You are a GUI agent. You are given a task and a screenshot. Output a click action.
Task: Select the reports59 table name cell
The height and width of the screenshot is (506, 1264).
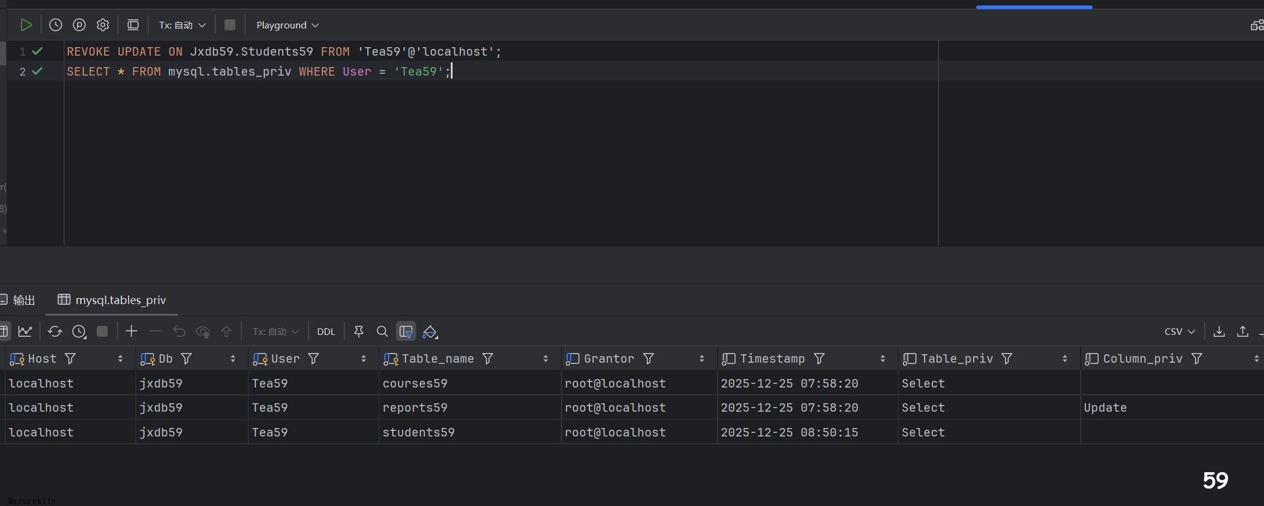[x=415, y=408]
